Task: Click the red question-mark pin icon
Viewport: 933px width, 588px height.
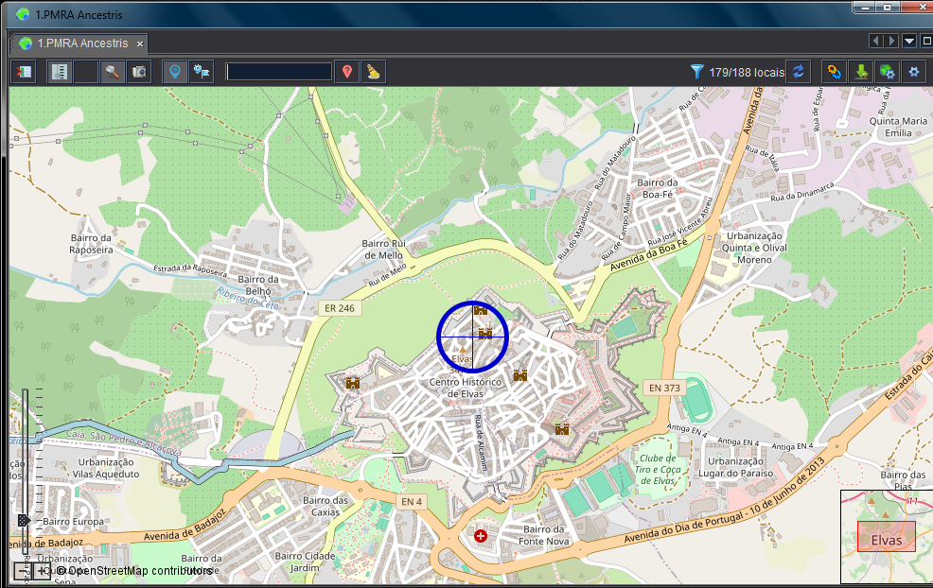Action: (x=347, y=72)
